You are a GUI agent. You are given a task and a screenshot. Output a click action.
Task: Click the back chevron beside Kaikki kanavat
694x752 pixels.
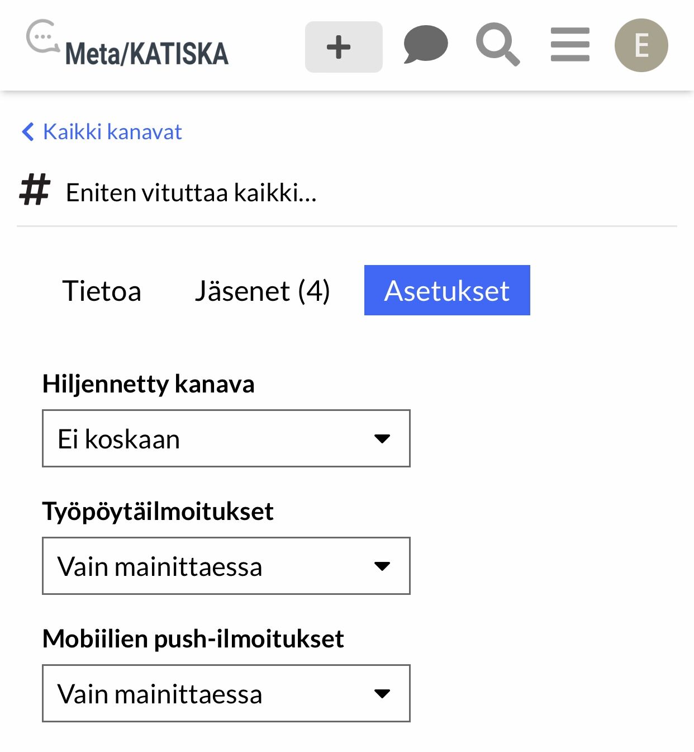point(28,132)
